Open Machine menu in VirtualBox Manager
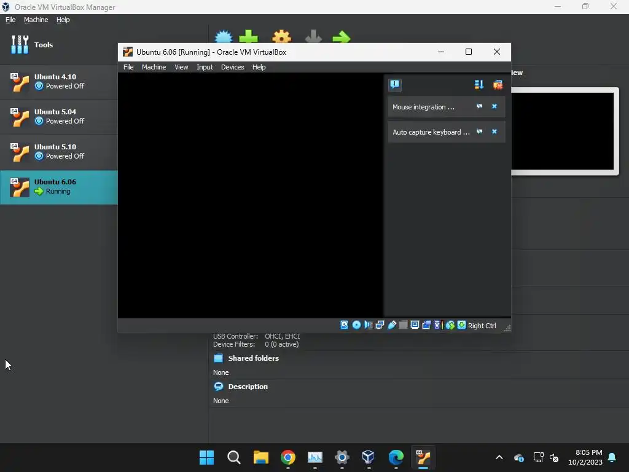The height and width of the screenshot is (472, 629). click(x=36, y=20)
